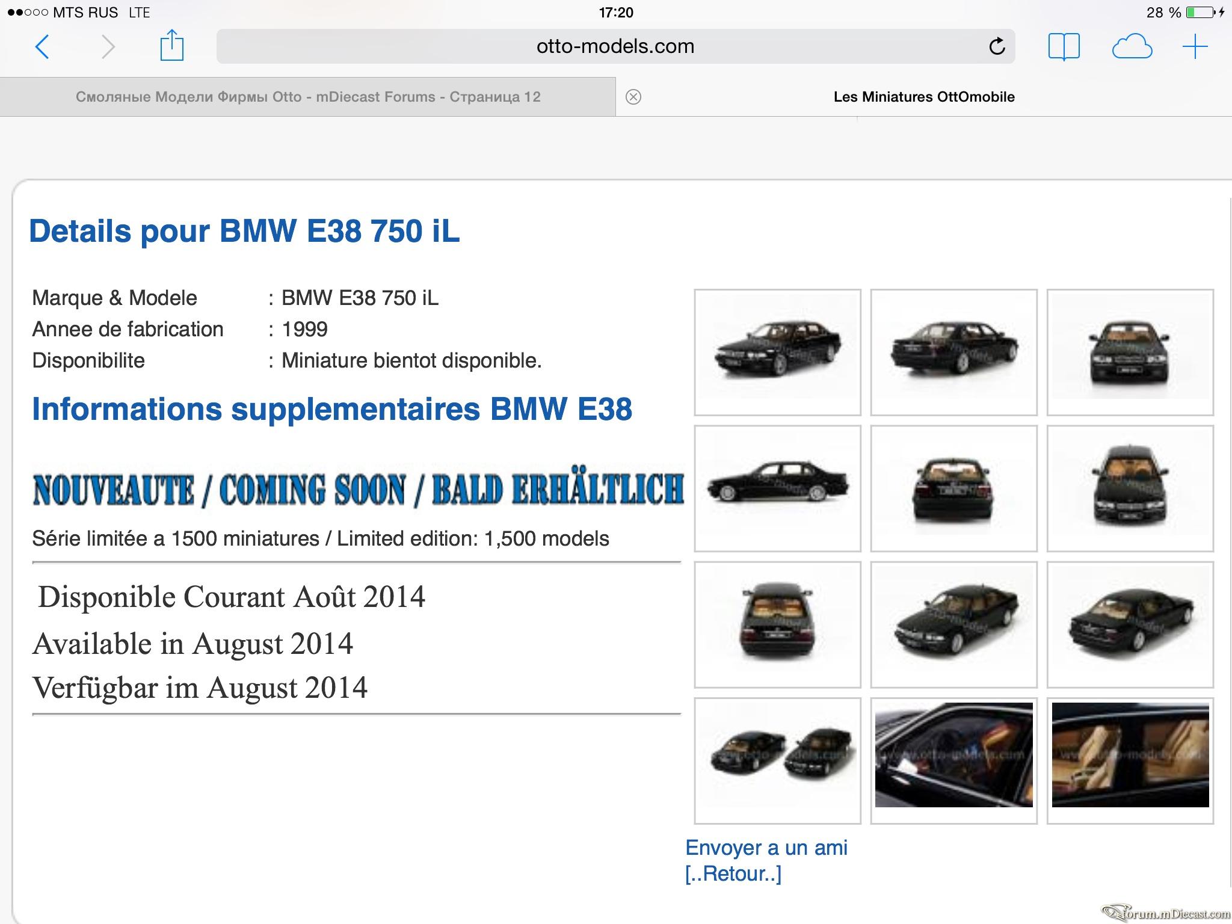Reload the page with the refresh icon
Image resolution: width=1232 pixels, height=924 pixels.
click(x=997, y=46)
